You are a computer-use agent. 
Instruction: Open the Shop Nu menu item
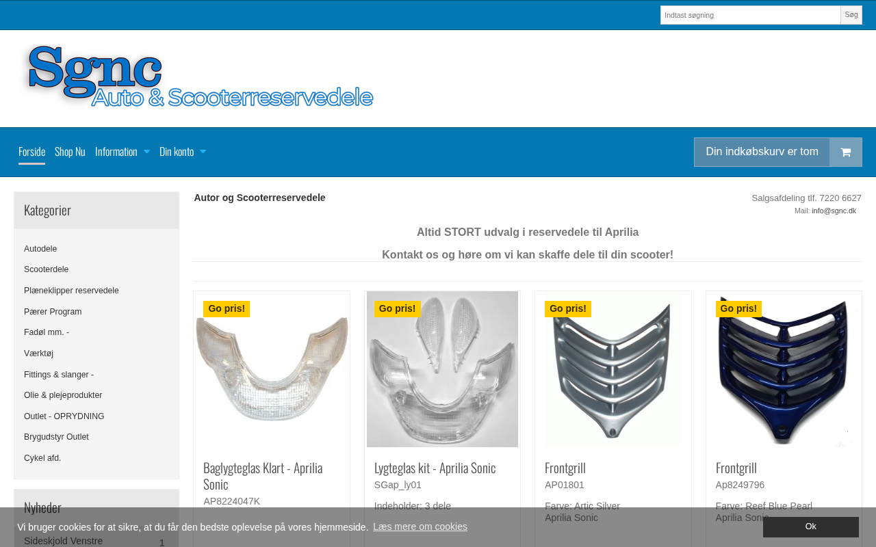click(70, 152)
